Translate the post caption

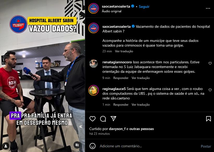124,51
